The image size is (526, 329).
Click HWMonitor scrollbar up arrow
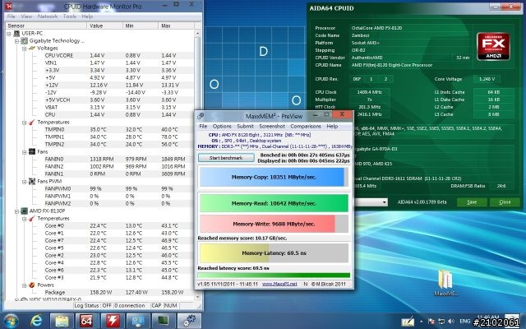tap(197, 33)
